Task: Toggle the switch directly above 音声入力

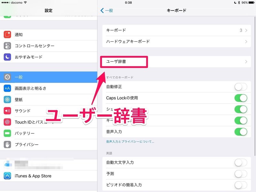Action: pos(241,121)
